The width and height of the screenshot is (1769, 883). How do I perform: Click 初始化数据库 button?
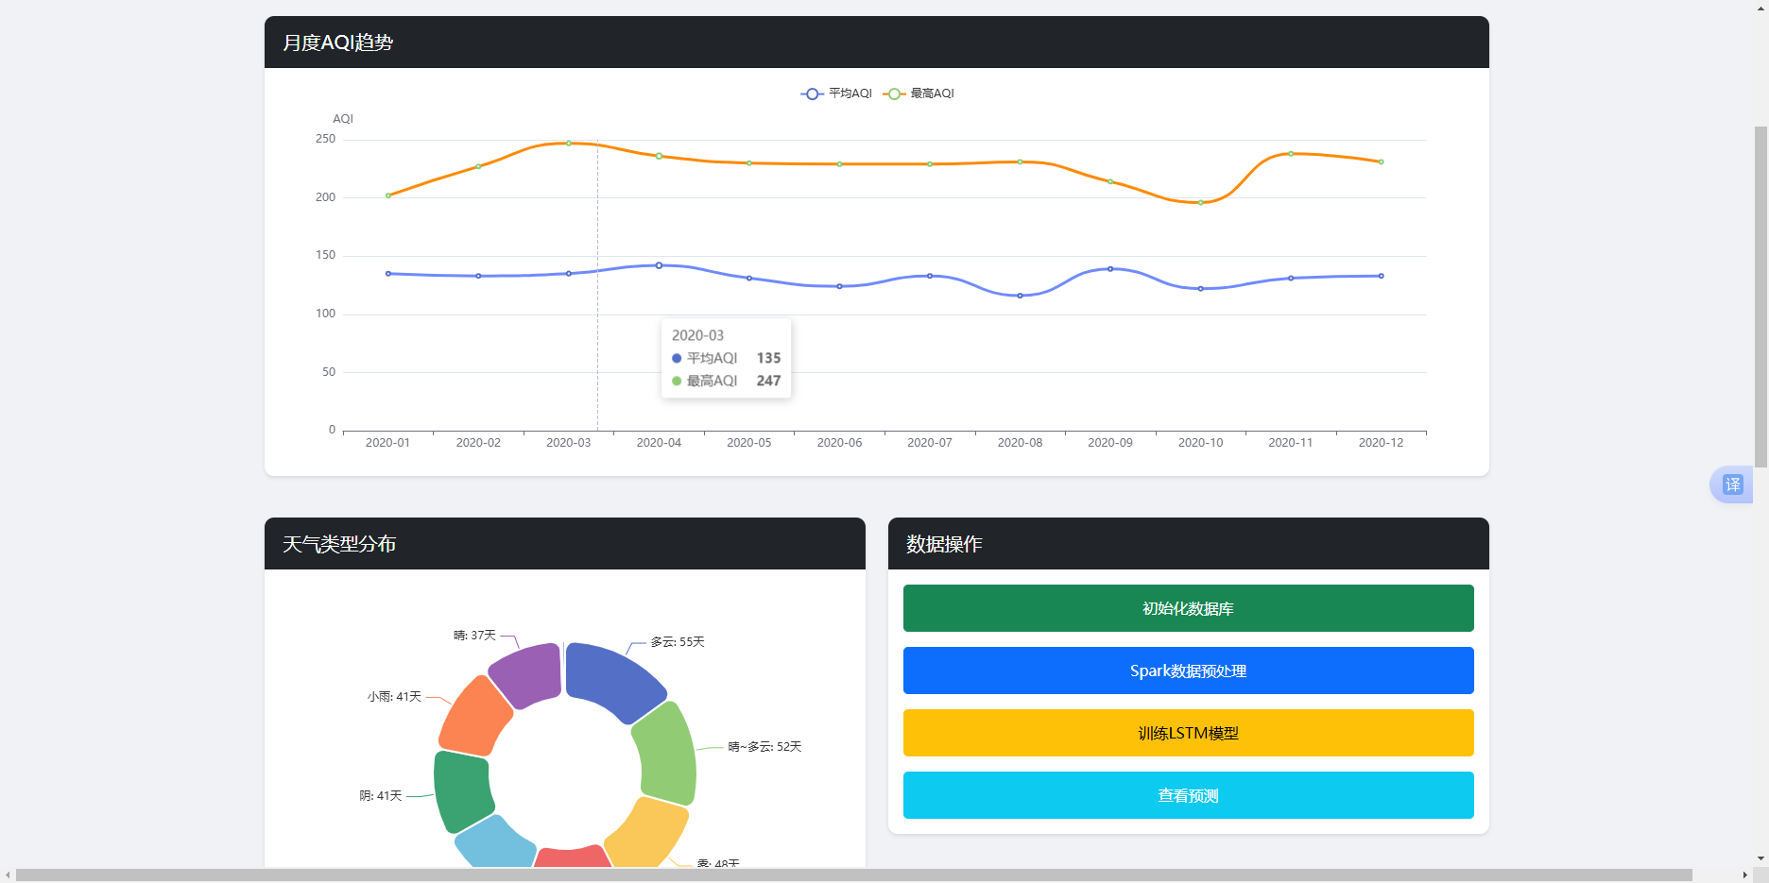[1188, 608]
